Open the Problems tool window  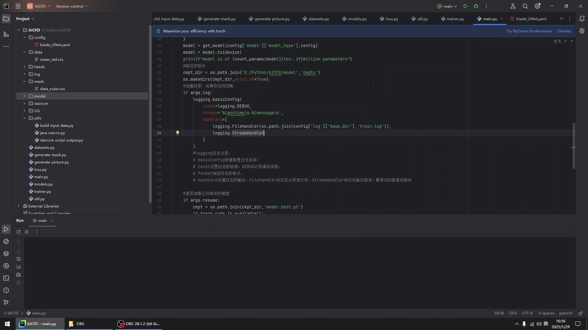pos(6,290)
